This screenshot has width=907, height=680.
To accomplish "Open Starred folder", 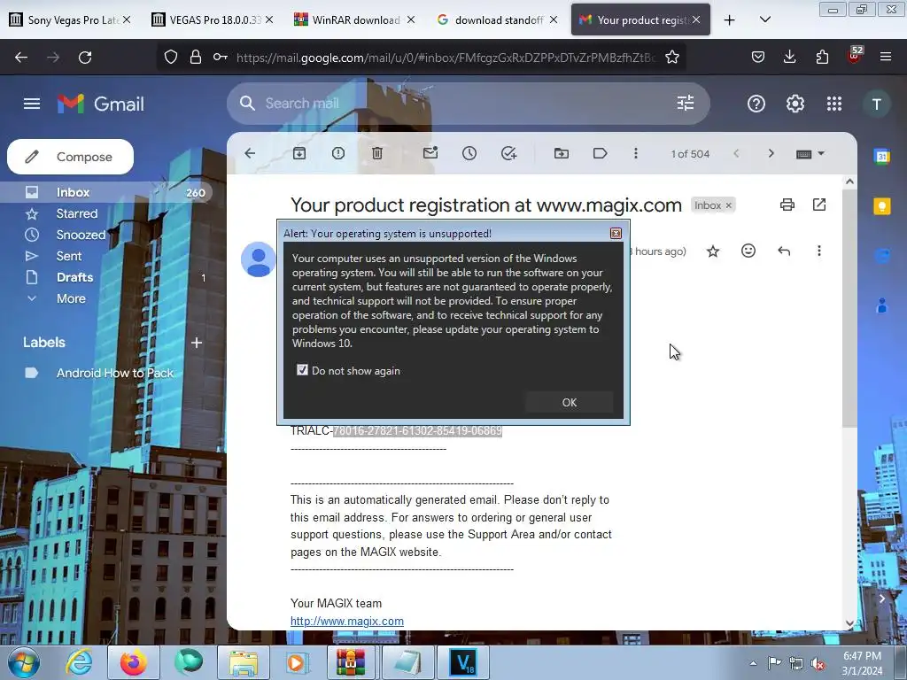I will pyautogui.click(x=77, y=214).
